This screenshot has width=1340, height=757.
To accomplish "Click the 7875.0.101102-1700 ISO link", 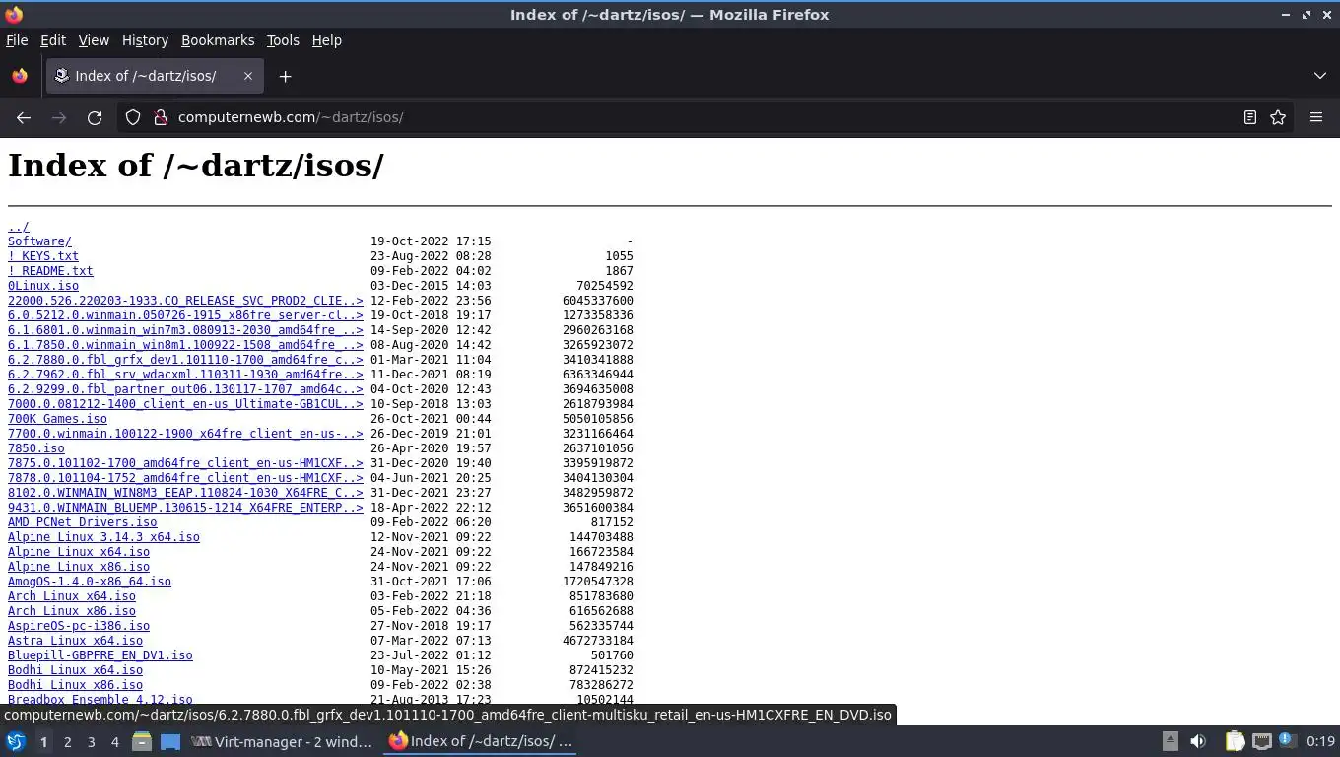I will coord(185,463).
